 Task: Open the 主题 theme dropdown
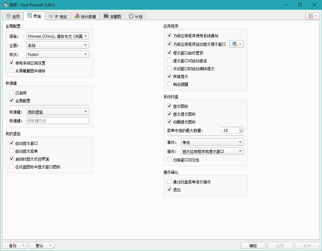tap(58, 45)
